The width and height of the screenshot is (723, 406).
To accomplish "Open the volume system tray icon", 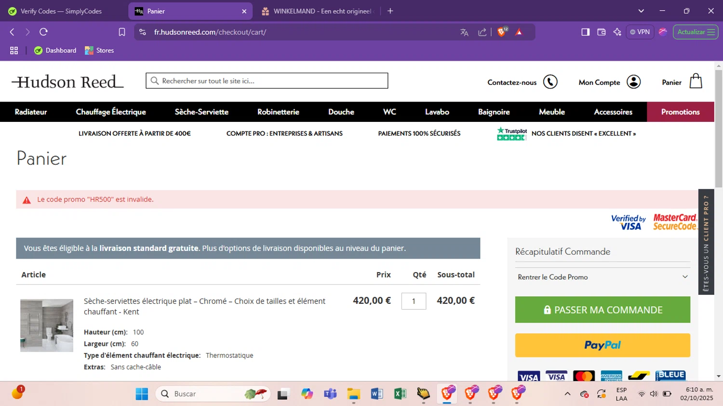I will coord(654,394).
